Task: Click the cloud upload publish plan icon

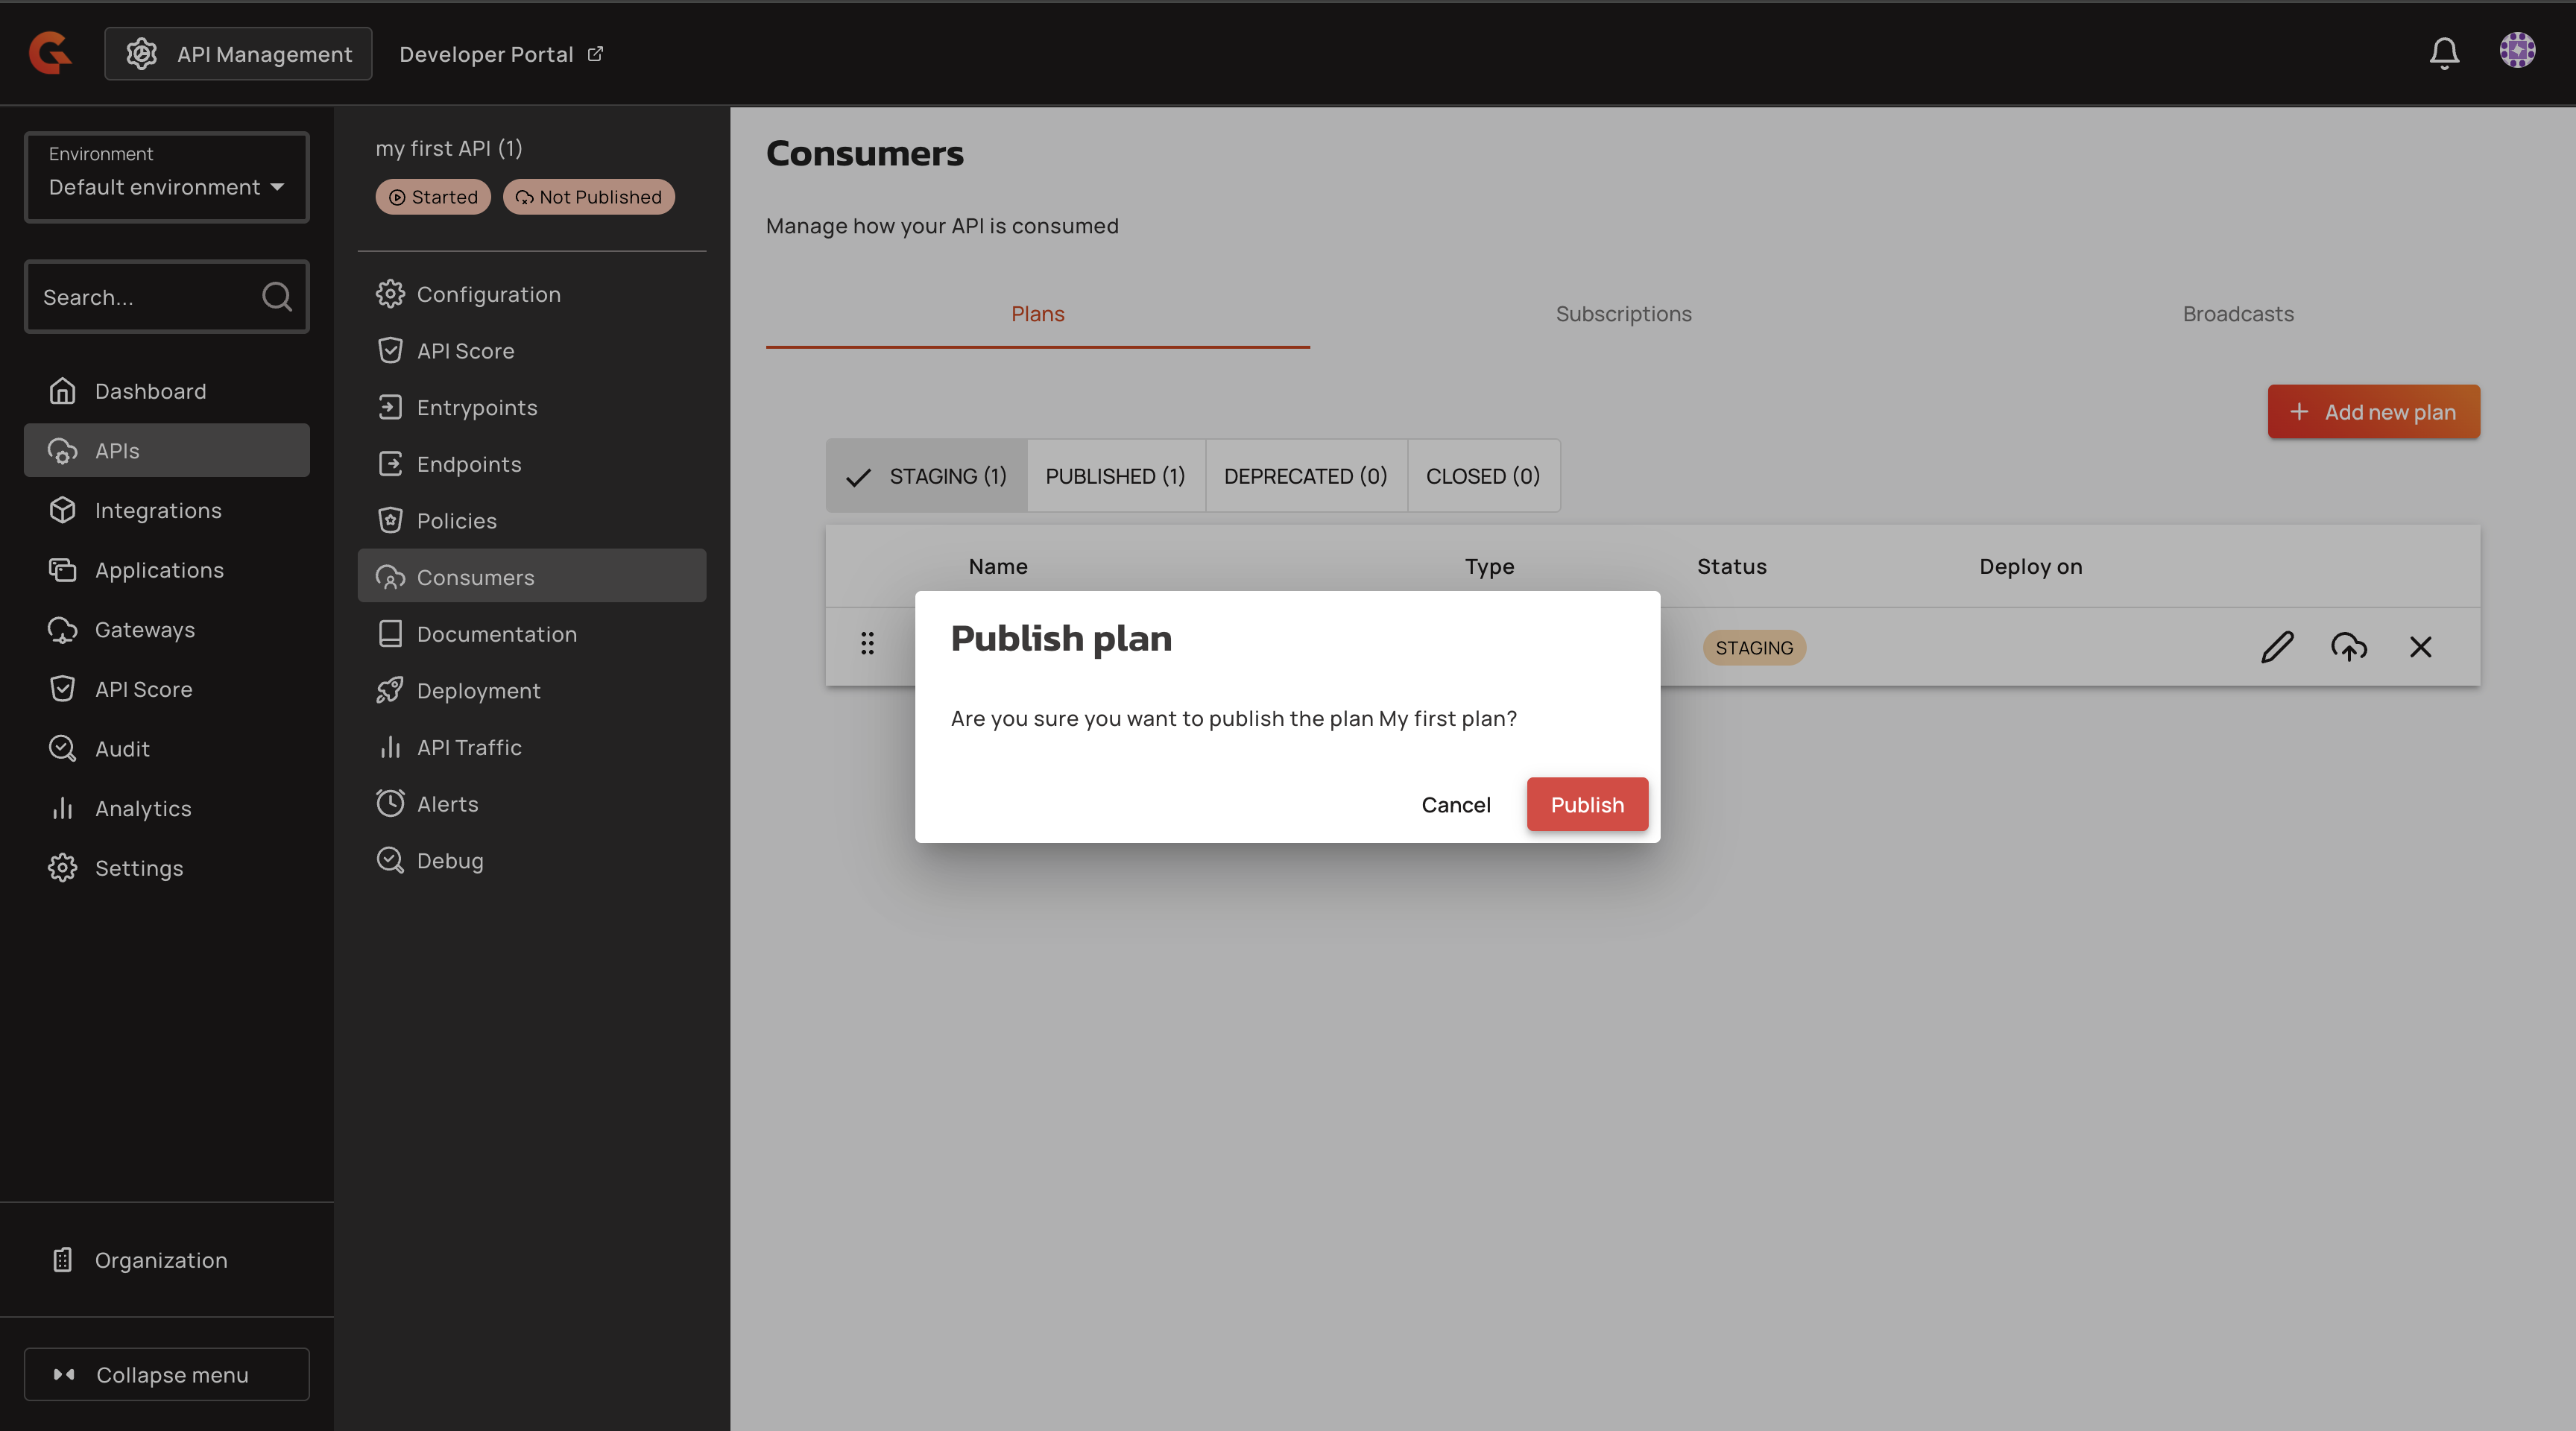Action: pyautogui.click(x=2348, y=647)
